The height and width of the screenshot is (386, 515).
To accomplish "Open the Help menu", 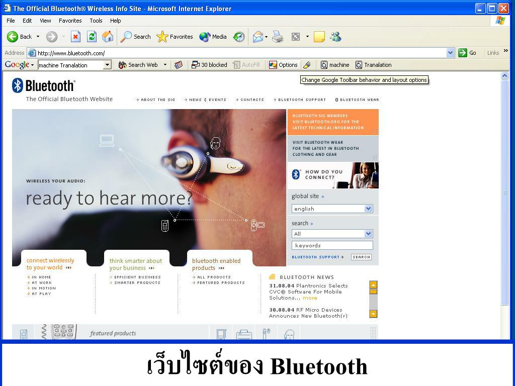I will tap(115, 21).
